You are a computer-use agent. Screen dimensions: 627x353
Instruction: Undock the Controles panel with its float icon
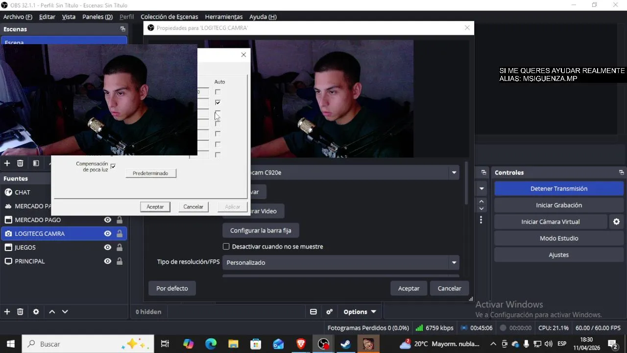point(621,173)
